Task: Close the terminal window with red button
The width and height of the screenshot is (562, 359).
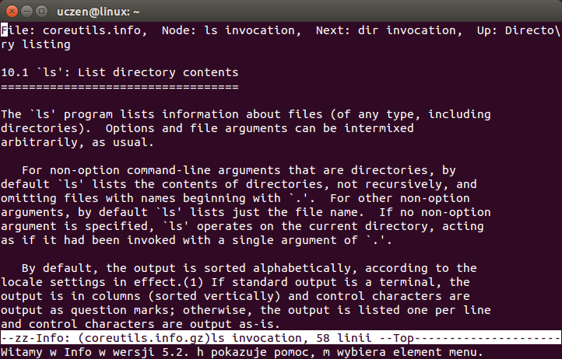Action: pyautogui.click(x=12, y=12)
